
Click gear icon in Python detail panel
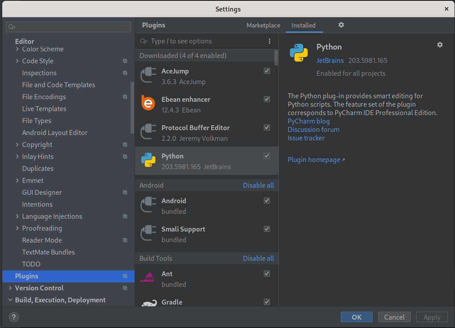click(440, 45)
